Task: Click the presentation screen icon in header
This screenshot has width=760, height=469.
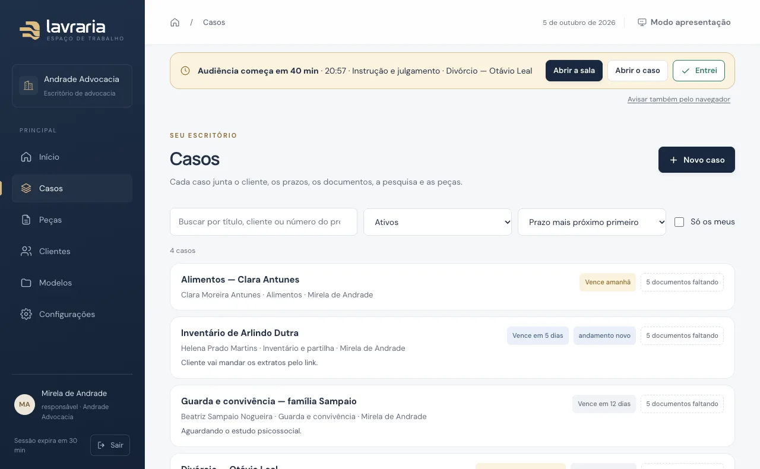Action: [642, 23]
